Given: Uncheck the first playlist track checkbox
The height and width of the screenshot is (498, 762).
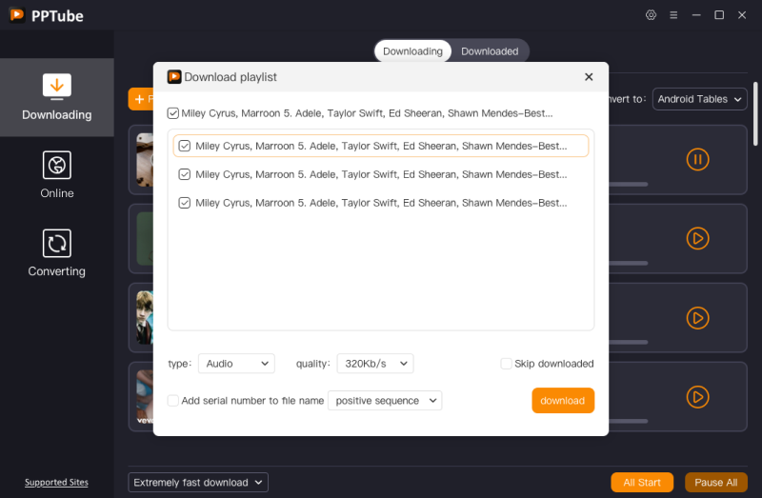Looking at the screenshot, I should [184, 146].
